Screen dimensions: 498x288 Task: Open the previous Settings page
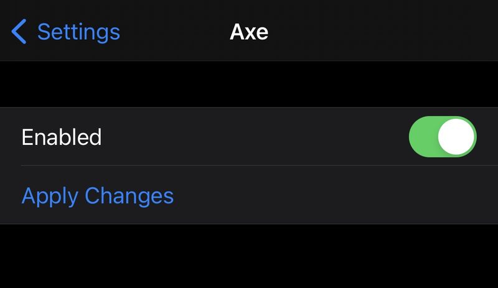click(66, 32)
